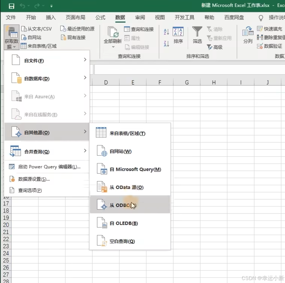This screenshot has height=283, width=285.
Task: Open 查询选项(P) menu item
Action: pyautogui.click(x=47, y=190)
